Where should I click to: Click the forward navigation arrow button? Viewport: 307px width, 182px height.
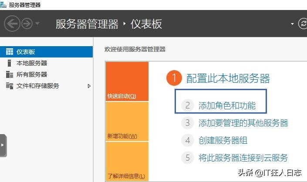27,24
